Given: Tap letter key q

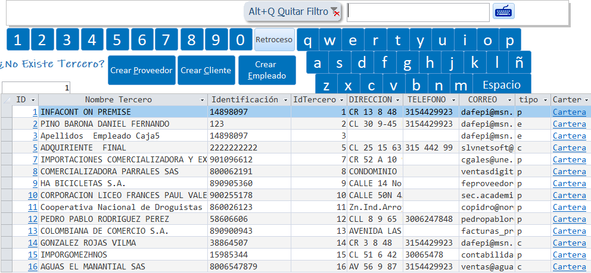Looking at the screenshot, I should click(x=308, y=39).
